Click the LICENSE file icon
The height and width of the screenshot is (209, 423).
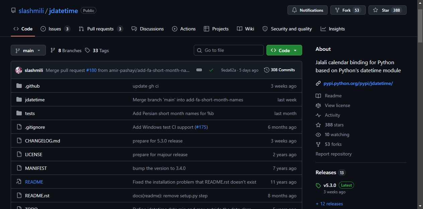tap(19, 154)
